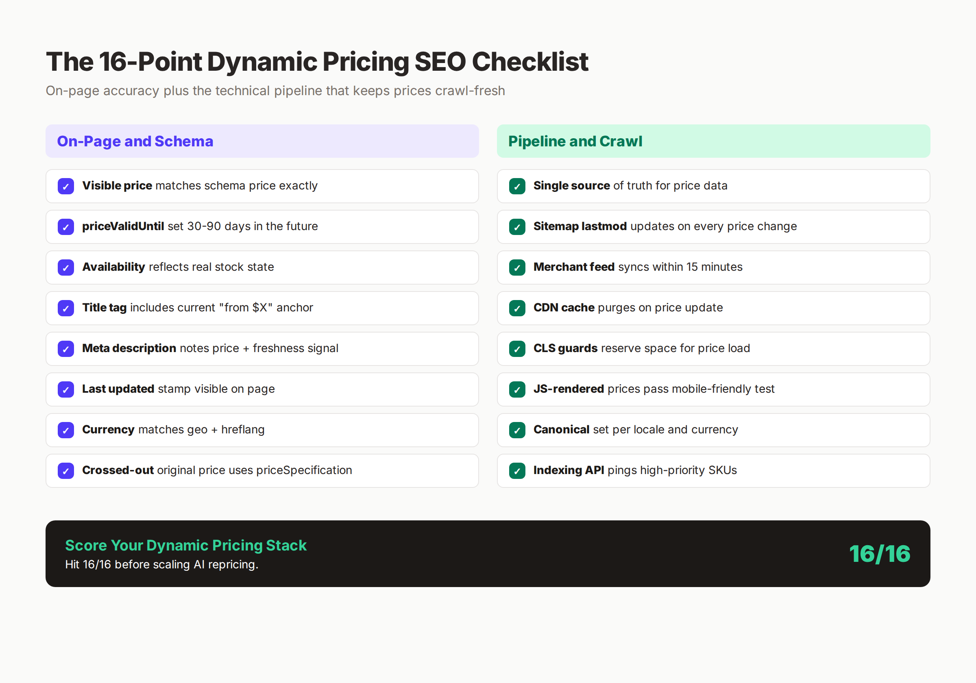Toggle the Merchant feed checkbox

pos(517,268)
